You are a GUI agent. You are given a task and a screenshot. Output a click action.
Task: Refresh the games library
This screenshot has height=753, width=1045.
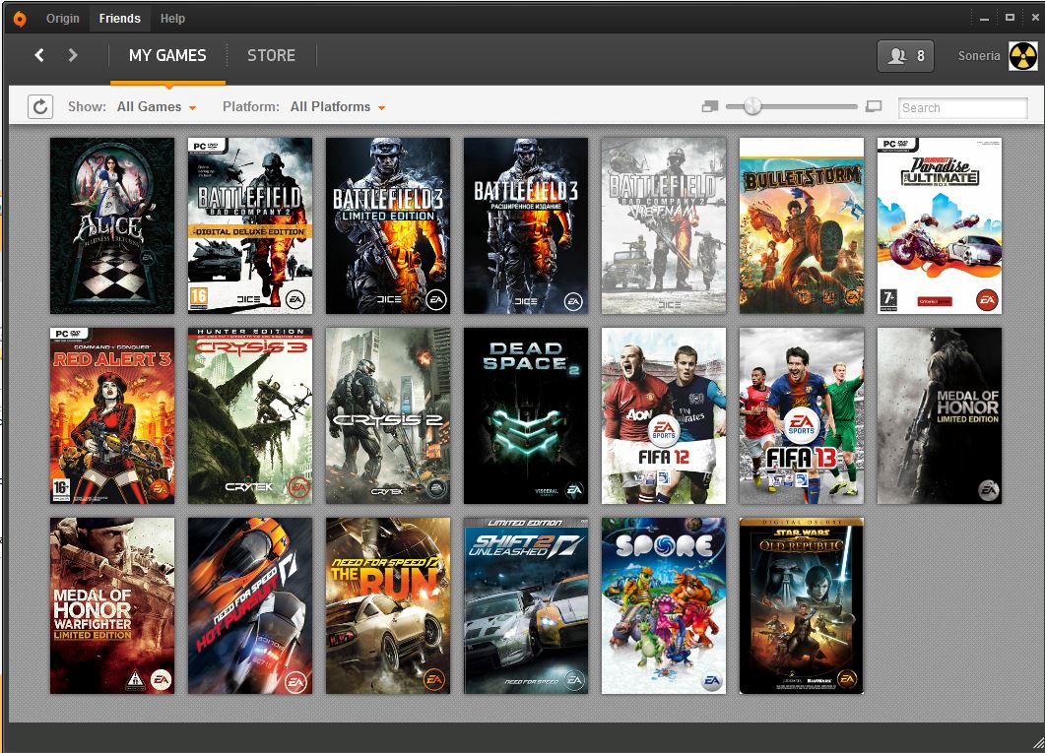tap(40, 106)
